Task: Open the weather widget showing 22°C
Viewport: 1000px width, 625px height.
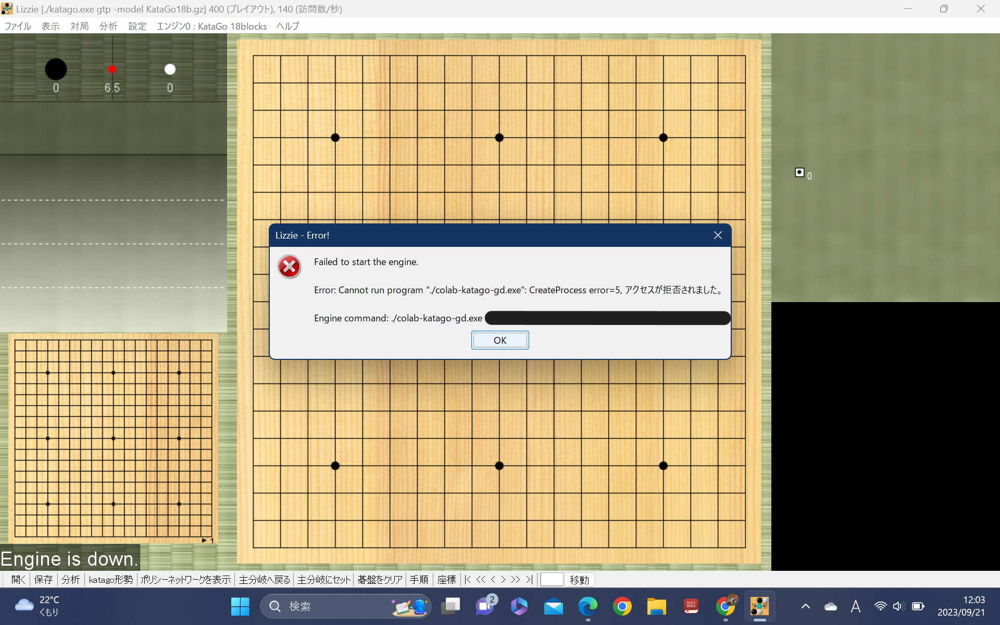Action: pyautogui.click(x=37, y=606)
